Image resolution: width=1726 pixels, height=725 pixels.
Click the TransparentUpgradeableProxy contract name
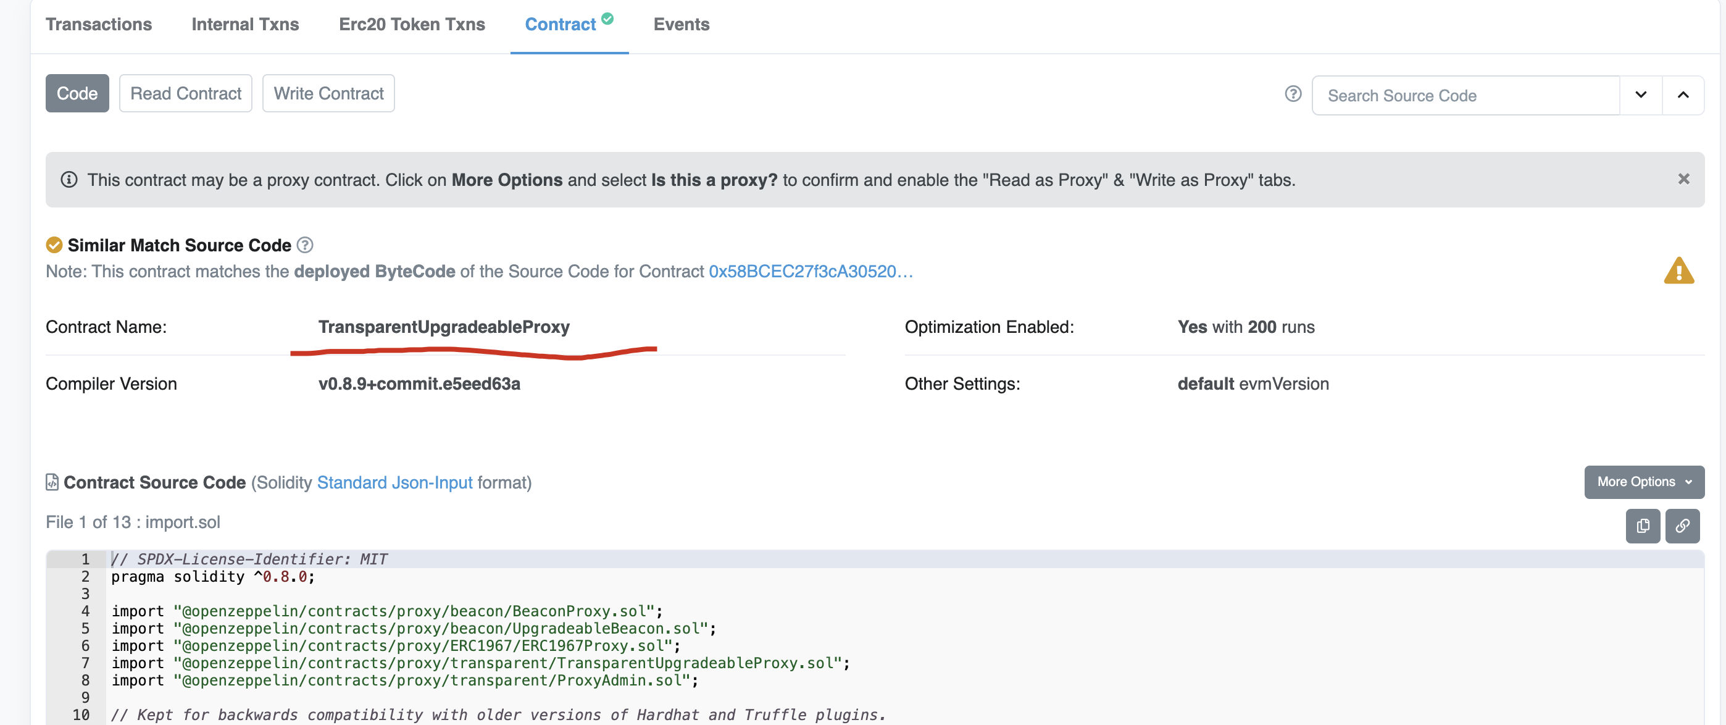[x=444, y=327]
